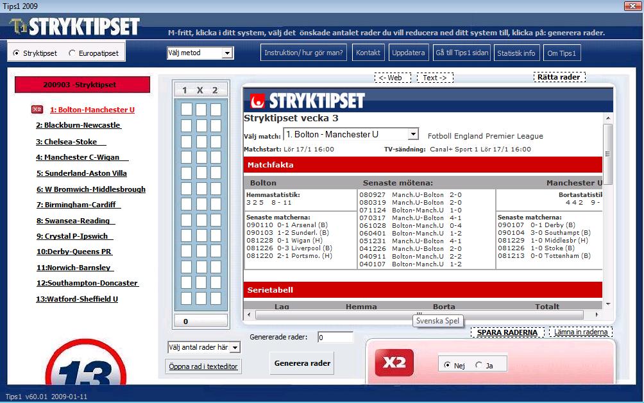
Task: Select match 6: W Bromwich-Middlesbrough
Action: 91,189
